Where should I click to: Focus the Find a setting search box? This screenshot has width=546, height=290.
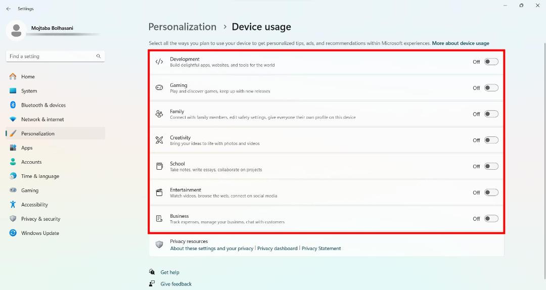[x=56, y=57]
